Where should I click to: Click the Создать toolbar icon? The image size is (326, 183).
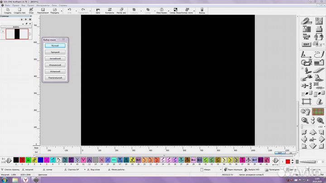pos(8,11)
